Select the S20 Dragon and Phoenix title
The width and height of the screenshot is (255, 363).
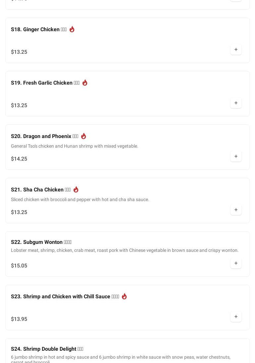[x=44, y=136]
